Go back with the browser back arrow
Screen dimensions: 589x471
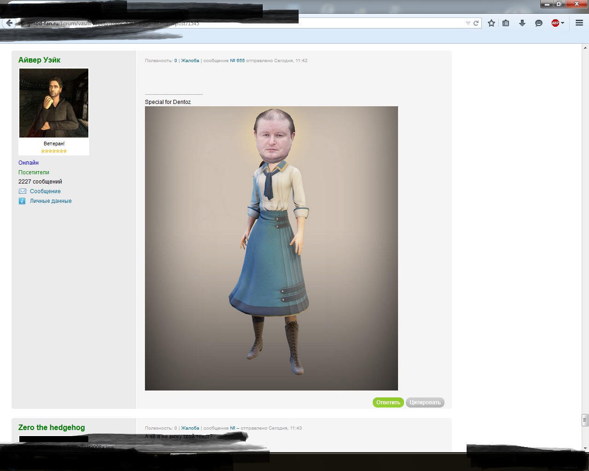click(9, 23)
